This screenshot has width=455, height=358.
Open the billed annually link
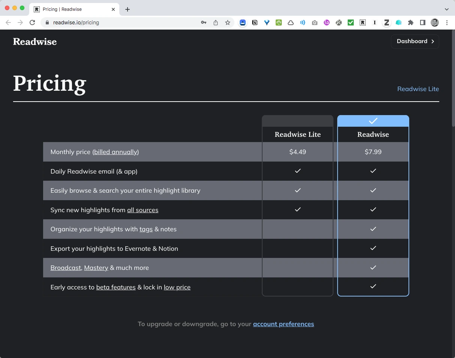116,152
